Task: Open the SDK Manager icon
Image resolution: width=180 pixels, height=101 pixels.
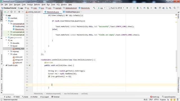Action: pyautogui.click(x=170, y=8)
